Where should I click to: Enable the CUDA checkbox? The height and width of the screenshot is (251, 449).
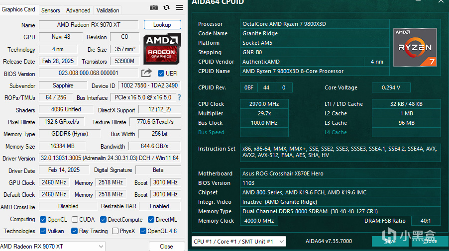75,219
